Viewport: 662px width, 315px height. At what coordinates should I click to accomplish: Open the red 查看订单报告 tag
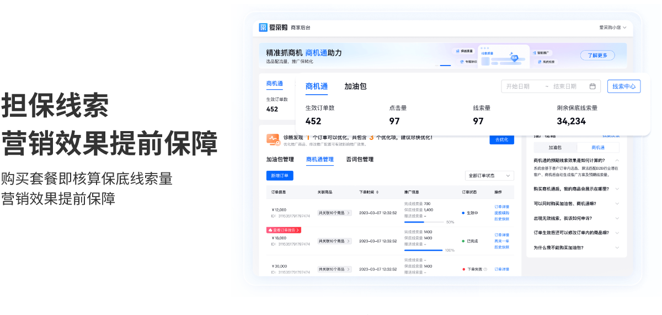284,230
